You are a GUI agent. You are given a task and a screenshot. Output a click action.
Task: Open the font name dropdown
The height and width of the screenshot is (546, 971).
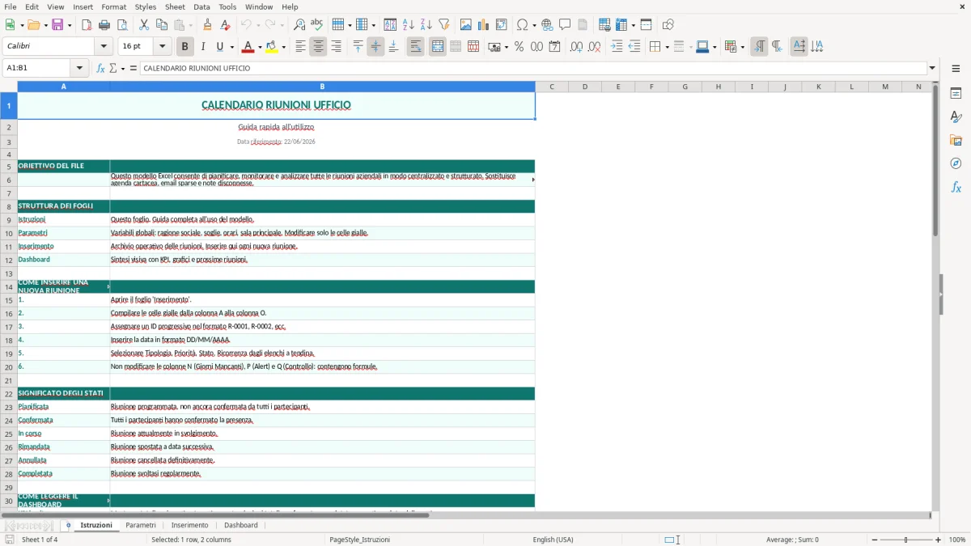pyautogui.click(x=103, y=47)
